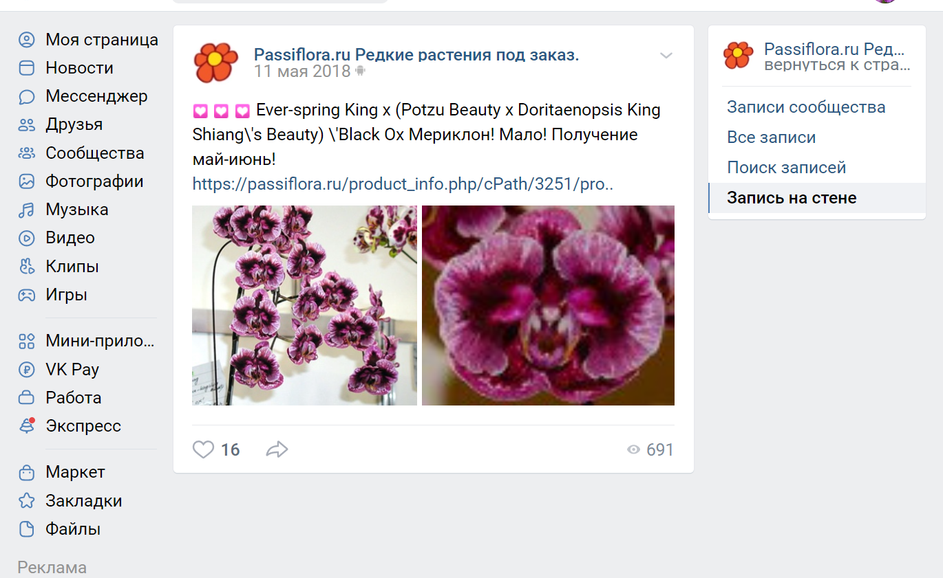
Task: Click the Passiflora.ru community name in post
Action: pos(416,55)
